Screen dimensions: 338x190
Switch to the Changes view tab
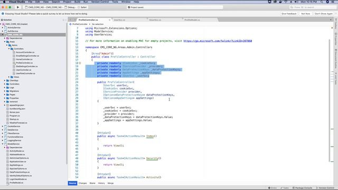click(x=82, y=183)
